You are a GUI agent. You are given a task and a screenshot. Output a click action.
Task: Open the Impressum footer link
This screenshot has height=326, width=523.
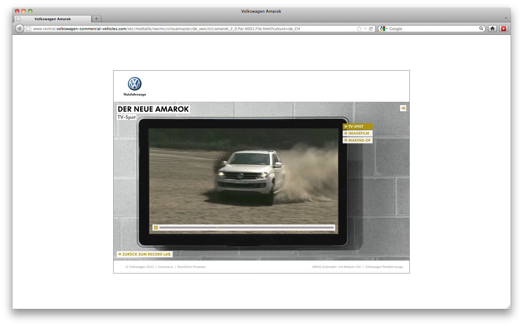pos(165,267)
